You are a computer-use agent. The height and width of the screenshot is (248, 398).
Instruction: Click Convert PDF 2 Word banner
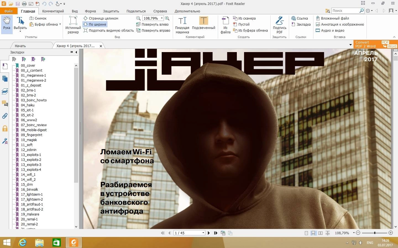(376, 44)
